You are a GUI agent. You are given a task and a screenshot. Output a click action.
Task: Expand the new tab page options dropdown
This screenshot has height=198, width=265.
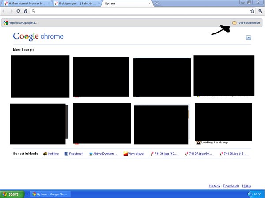[248, 37]
